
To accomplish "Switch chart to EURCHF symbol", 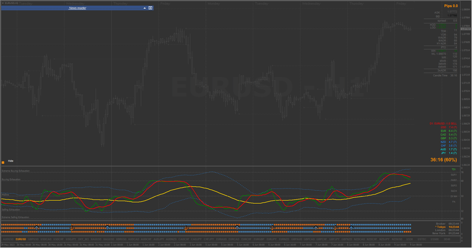I will (x=246, y=239).
